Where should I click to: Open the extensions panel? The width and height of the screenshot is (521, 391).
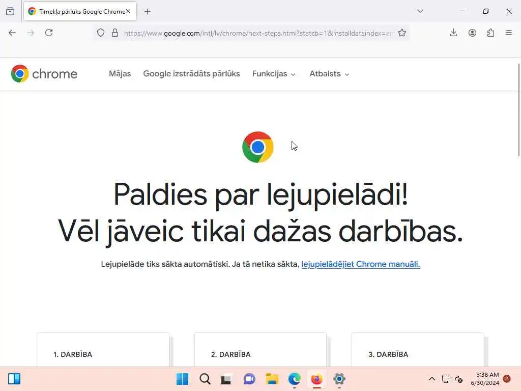pos(490,33)
